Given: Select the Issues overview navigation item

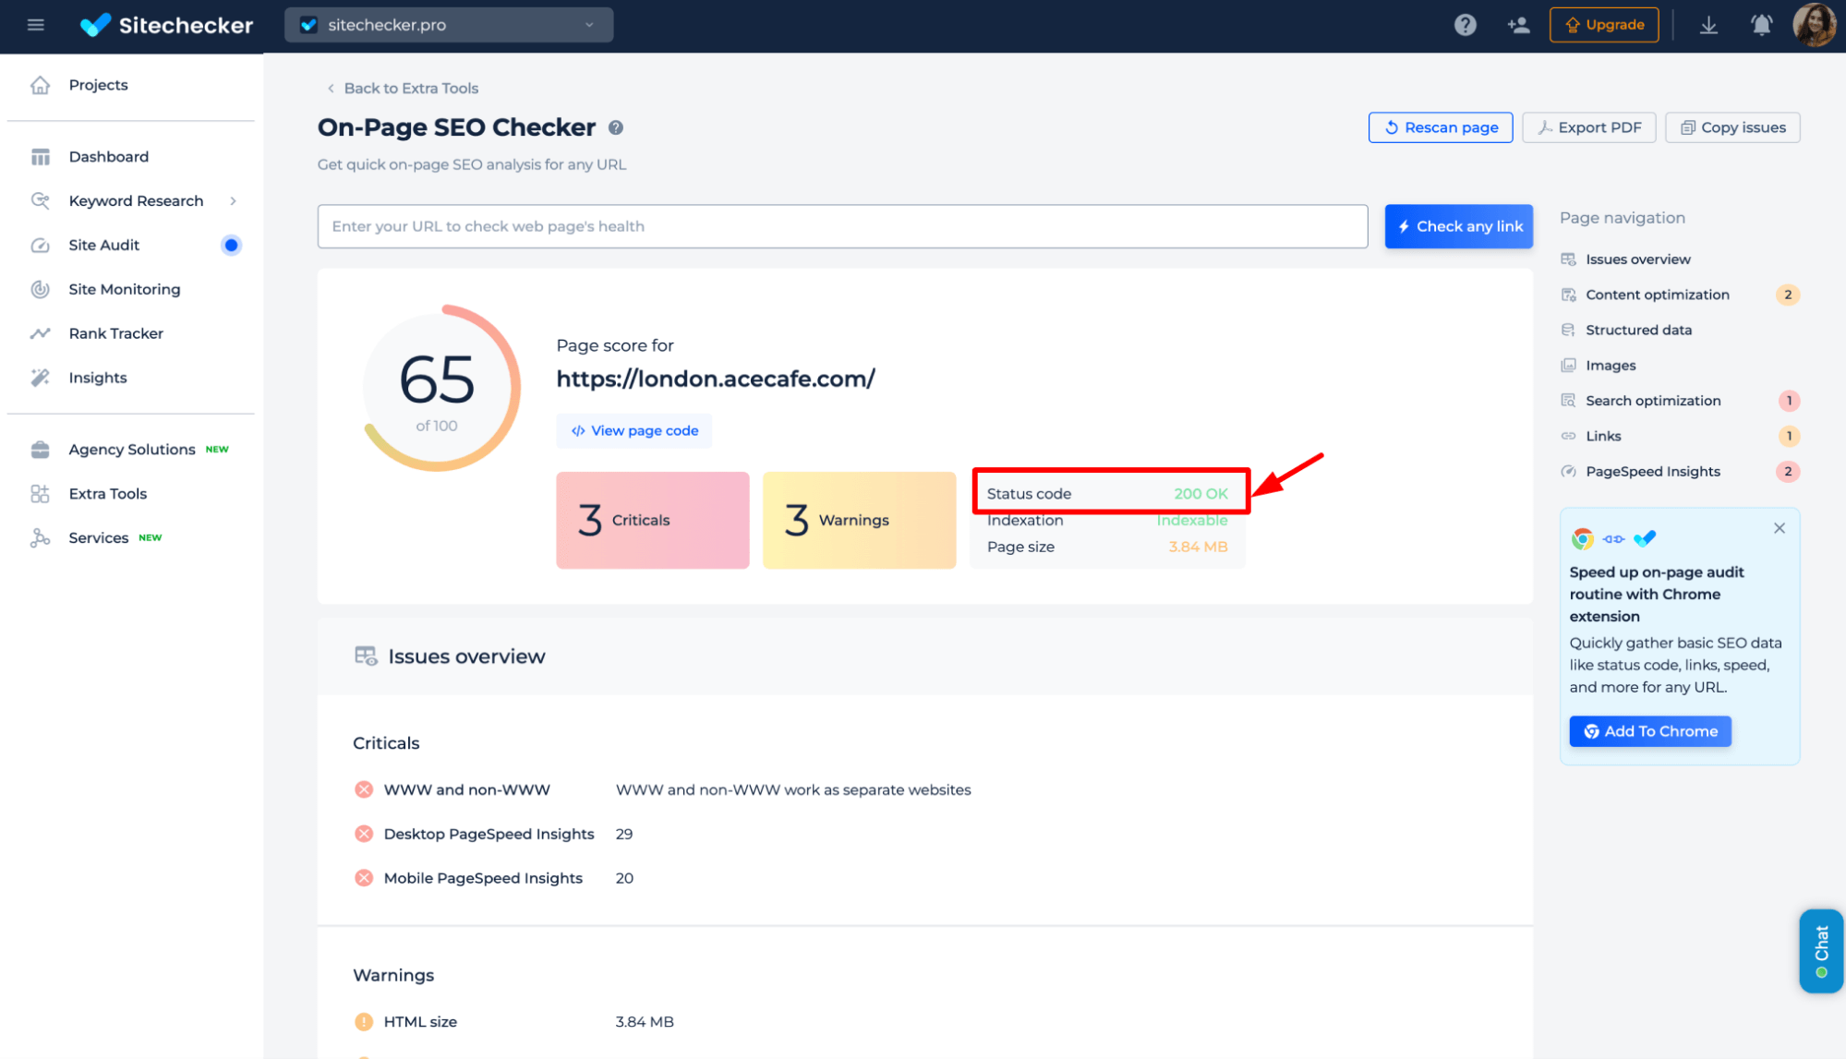Looking at the screenshot, I should pyautogui.click(x=1638, y=259).
